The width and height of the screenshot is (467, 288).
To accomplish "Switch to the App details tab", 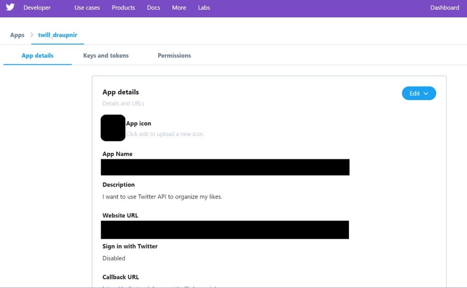I will (x=37, y=55).
